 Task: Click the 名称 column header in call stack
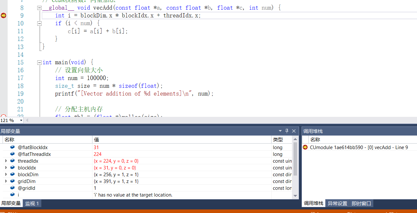pyautogui.click(x=363, y=139)
